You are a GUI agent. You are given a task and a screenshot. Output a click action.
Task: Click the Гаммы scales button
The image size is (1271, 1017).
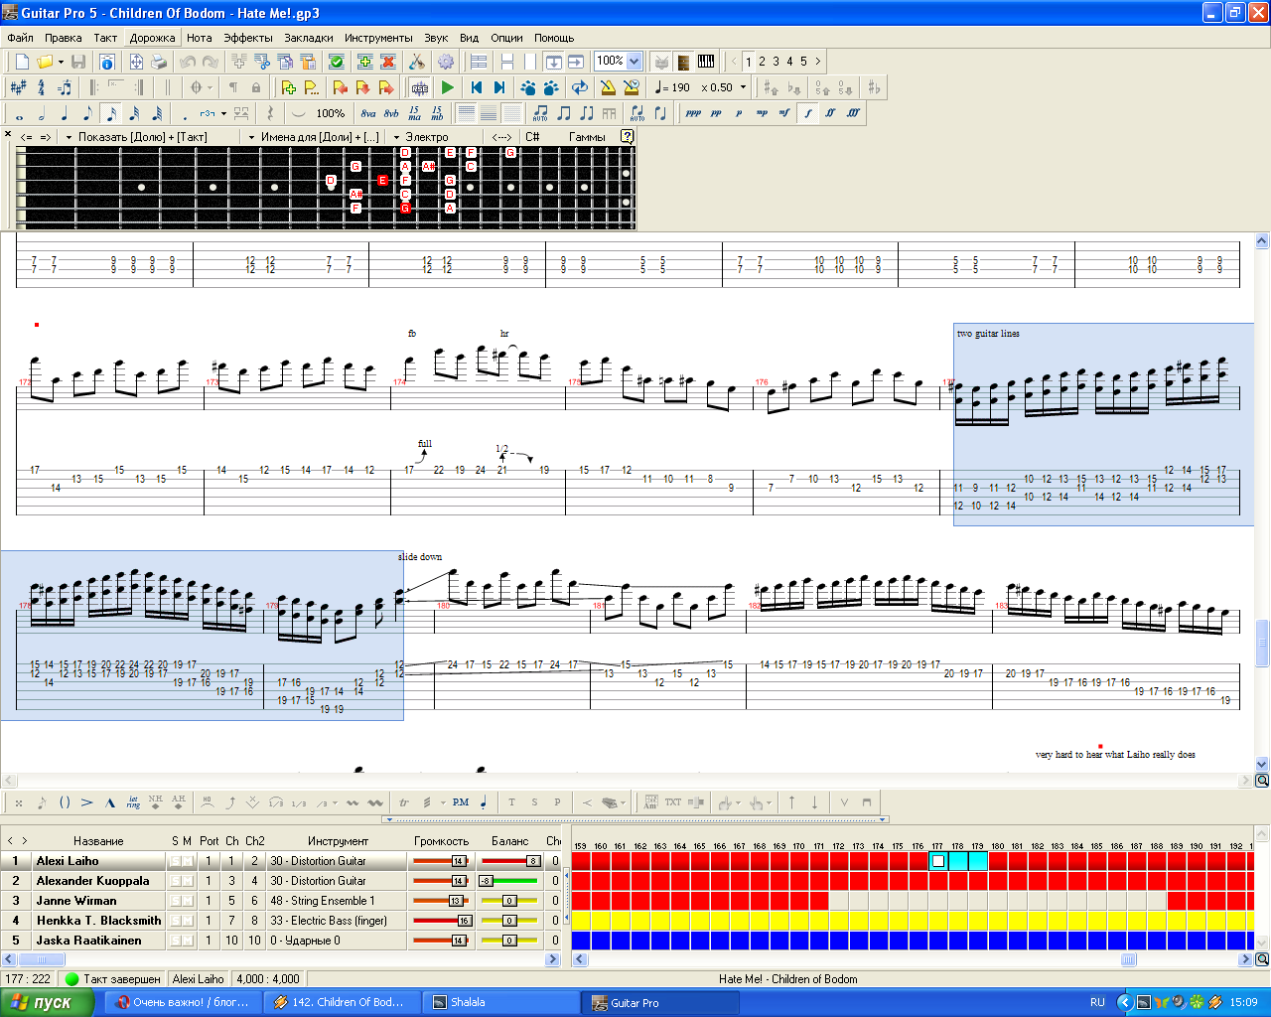[587, 137]
